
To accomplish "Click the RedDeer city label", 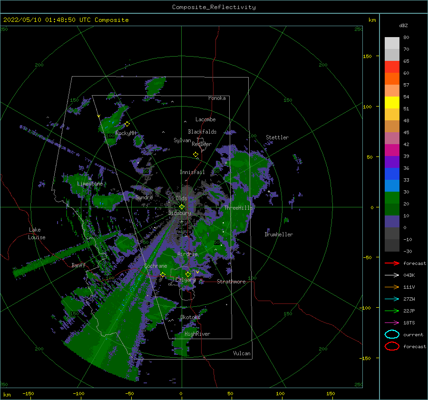I will 202,144.
